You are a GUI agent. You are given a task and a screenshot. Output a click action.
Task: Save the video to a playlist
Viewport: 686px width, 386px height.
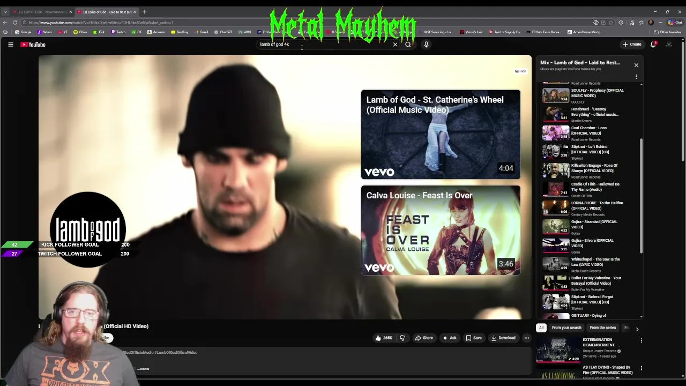click(x=473, y=338)
